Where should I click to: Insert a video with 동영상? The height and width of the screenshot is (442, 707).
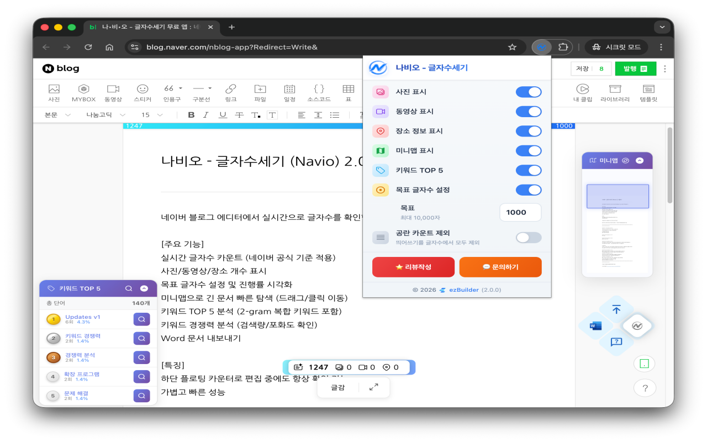click(x=113, y=93)
